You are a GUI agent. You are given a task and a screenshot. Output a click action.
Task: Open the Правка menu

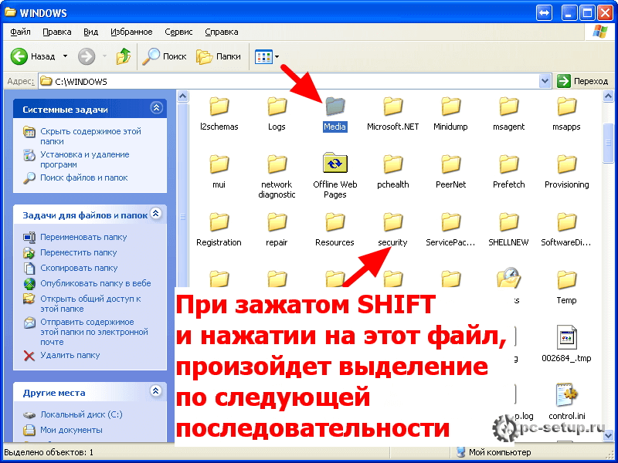coord(56,32)
